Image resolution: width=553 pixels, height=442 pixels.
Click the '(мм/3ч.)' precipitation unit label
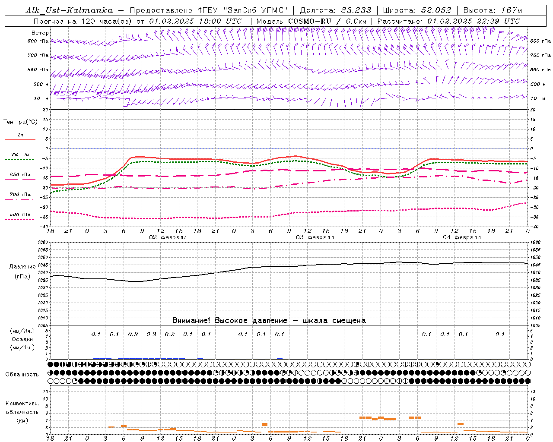click(x=22, y=331)
